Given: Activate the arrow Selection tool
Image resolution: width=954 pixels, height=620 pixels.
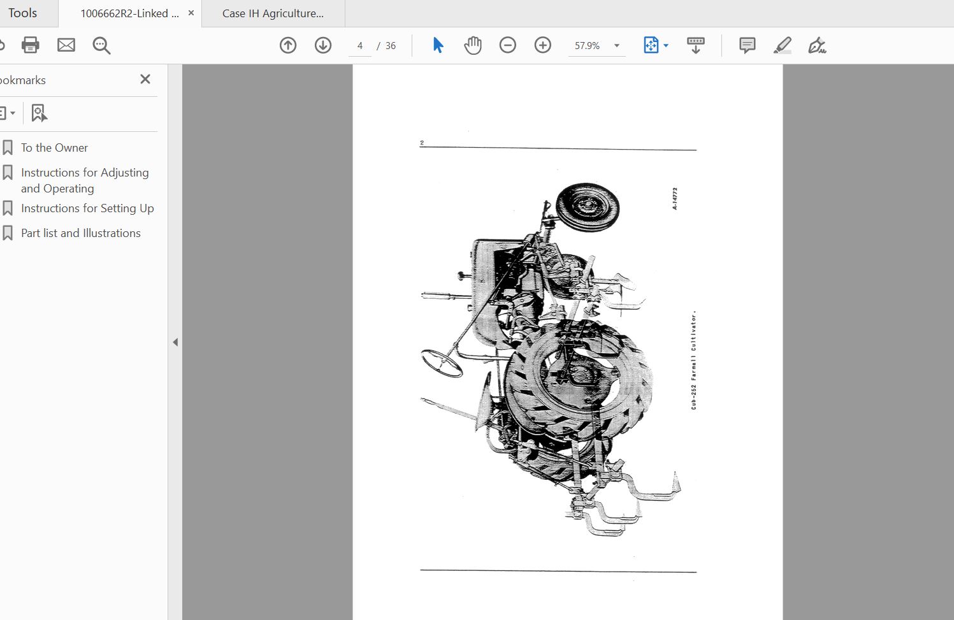Looking at the screenshot, I should coord(438,45).
